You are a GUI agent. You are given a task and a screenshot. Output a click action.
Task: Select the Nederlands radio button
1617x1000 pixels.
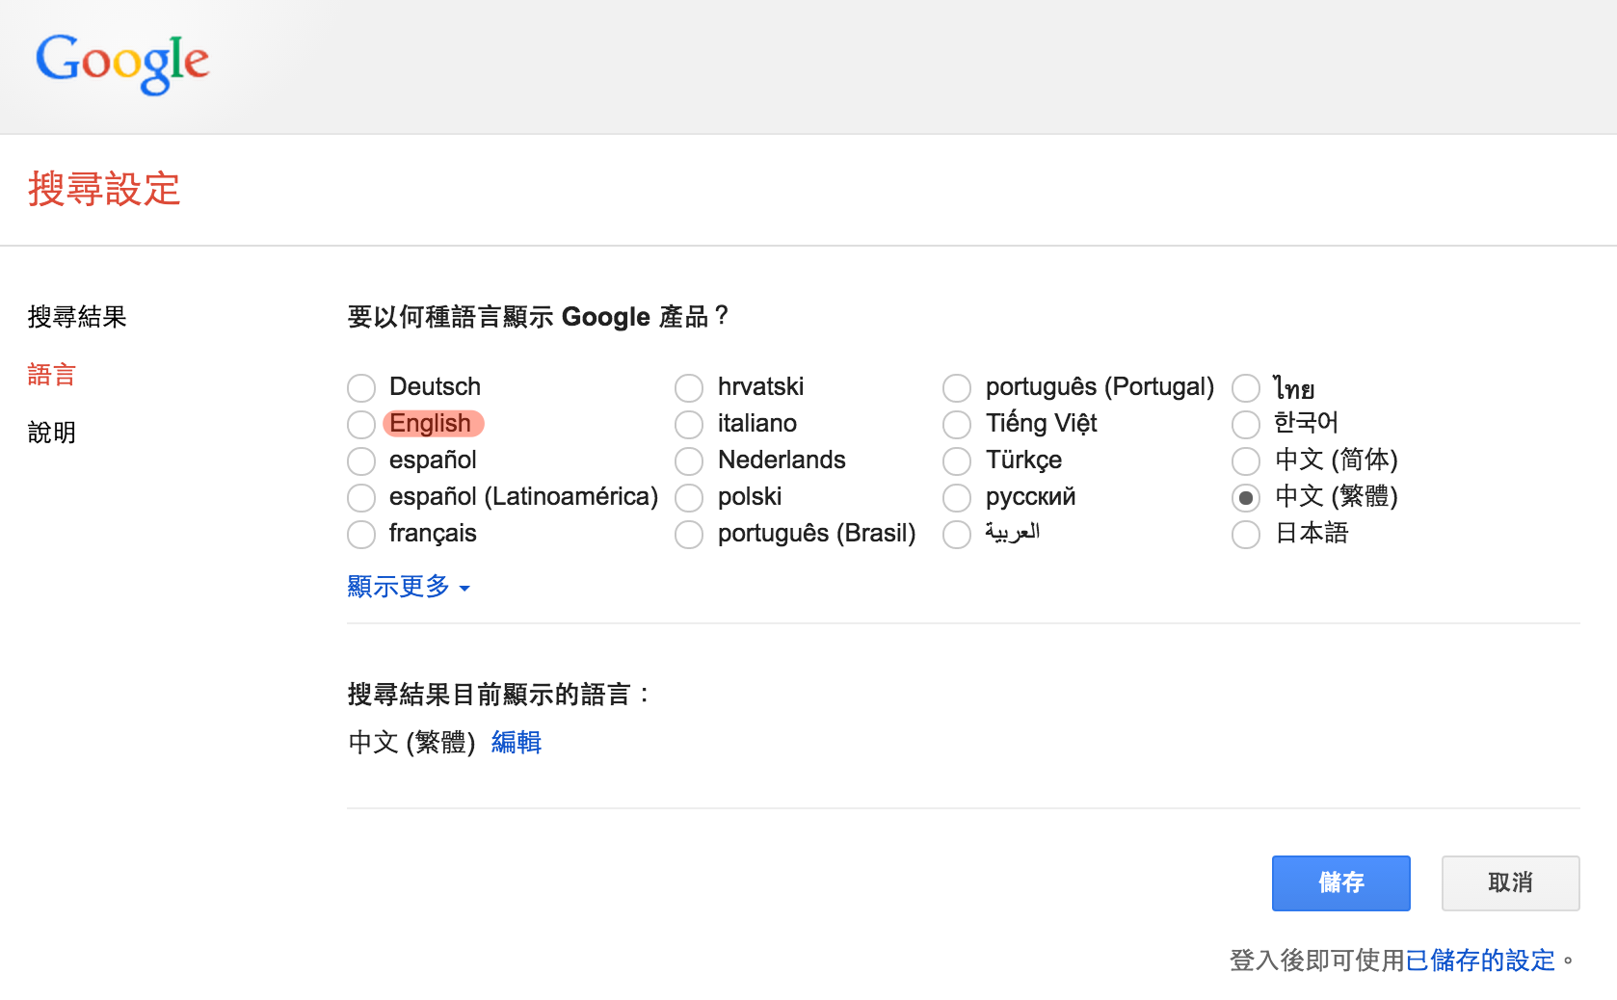pos(689,461)
